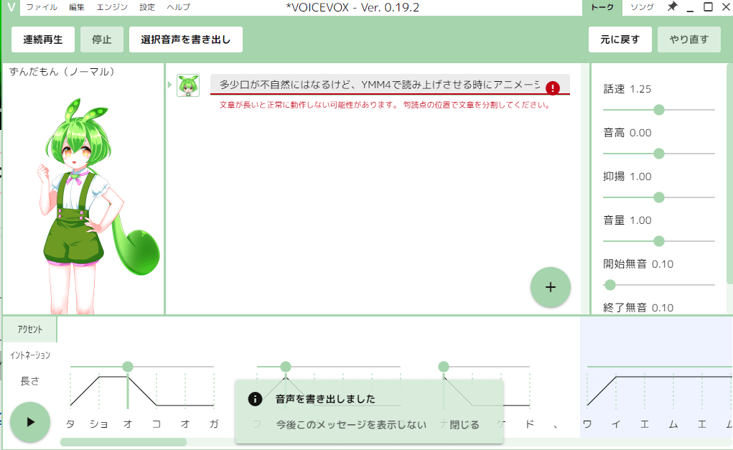Expand the text row arrow
The image size is (733, 450).
169,85
